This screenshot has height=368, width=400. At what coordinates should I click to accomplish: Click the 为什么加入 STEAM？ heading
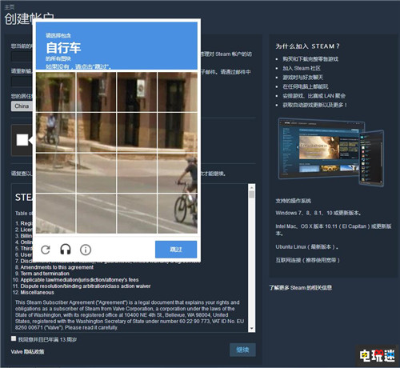pos(308,46)
